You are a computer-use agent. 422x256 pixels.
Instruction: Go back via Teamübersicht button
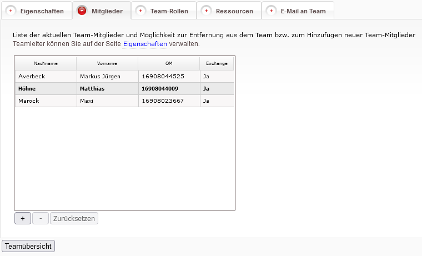(28, 246)
